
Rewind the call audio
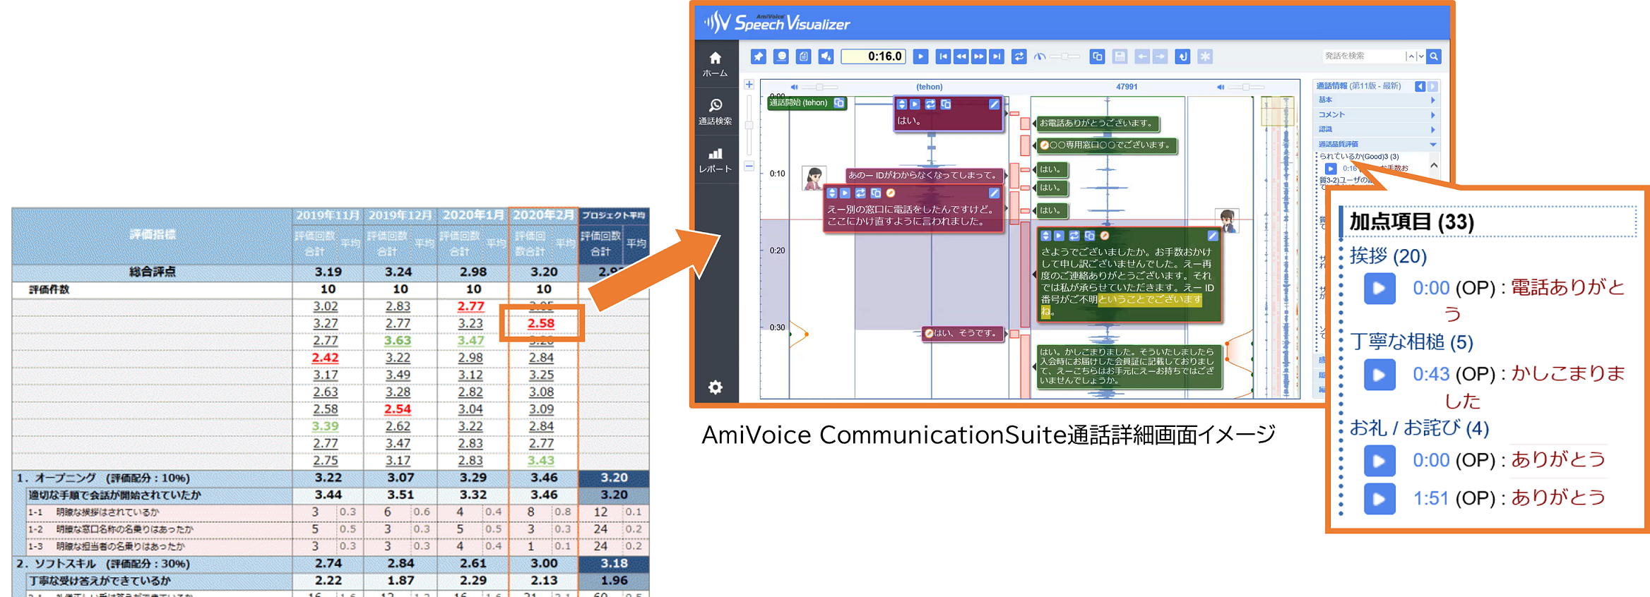point(961,56)
